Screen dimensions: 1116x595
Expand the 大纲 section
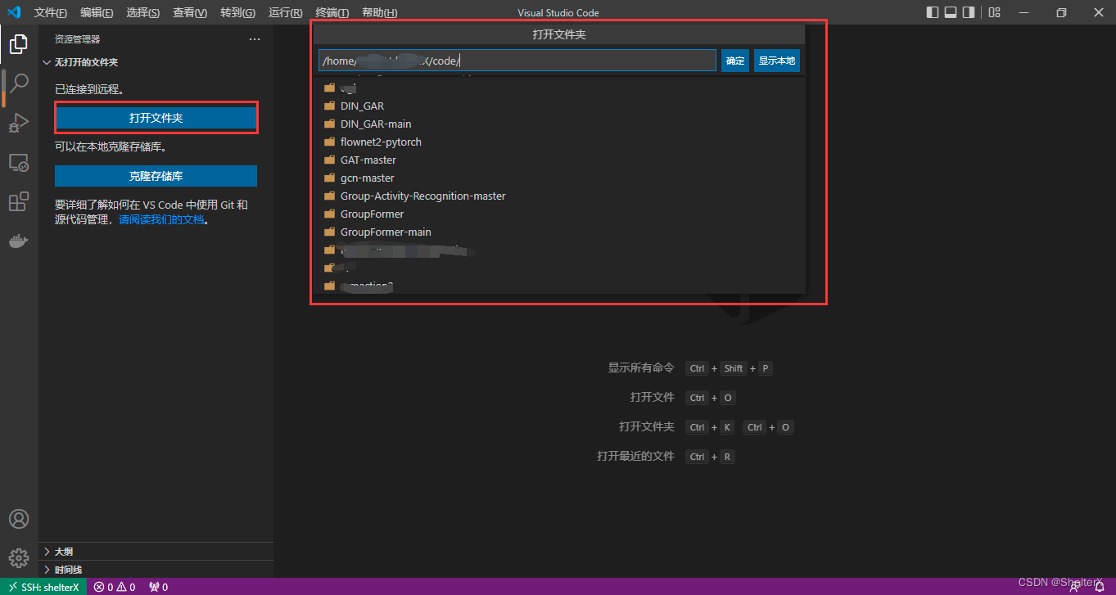[156, 552]
